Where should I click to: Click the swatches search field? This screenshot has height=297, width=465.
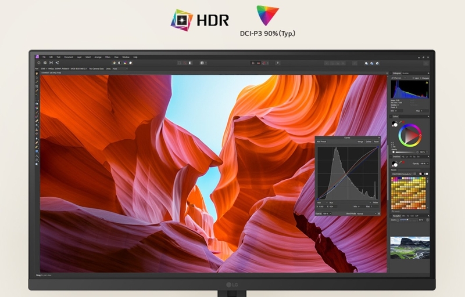point(409,211)
